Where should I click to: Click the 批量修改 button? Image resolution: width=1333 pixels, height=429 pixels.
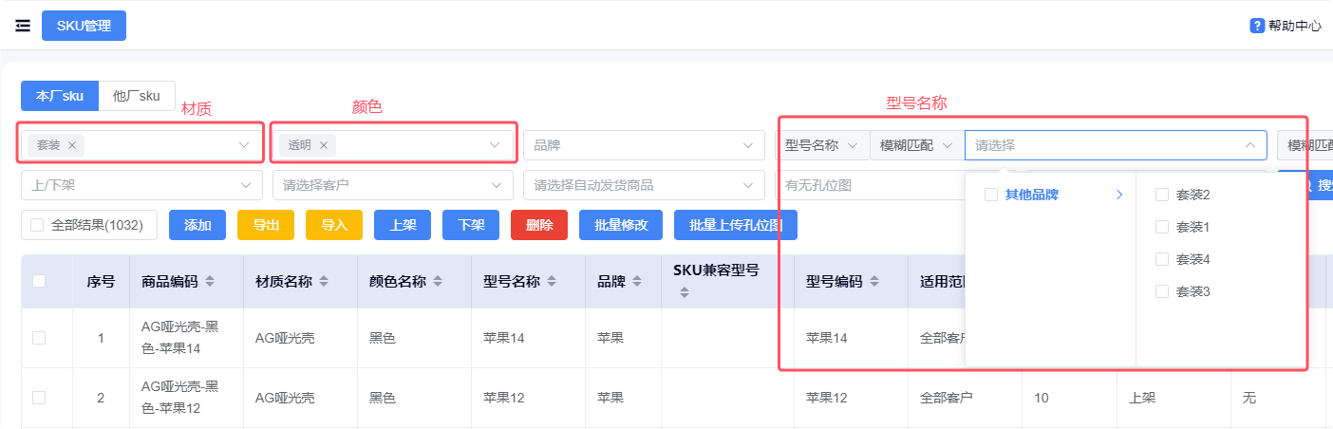(x=621, y=225)
